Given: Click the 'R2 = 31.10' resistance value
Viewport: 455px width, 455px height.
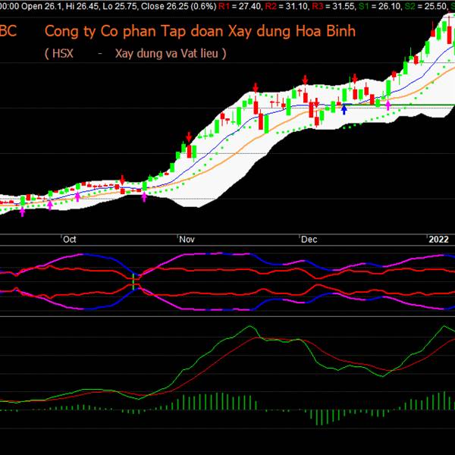Looking at the screenshot, I should tap(287, 6).
